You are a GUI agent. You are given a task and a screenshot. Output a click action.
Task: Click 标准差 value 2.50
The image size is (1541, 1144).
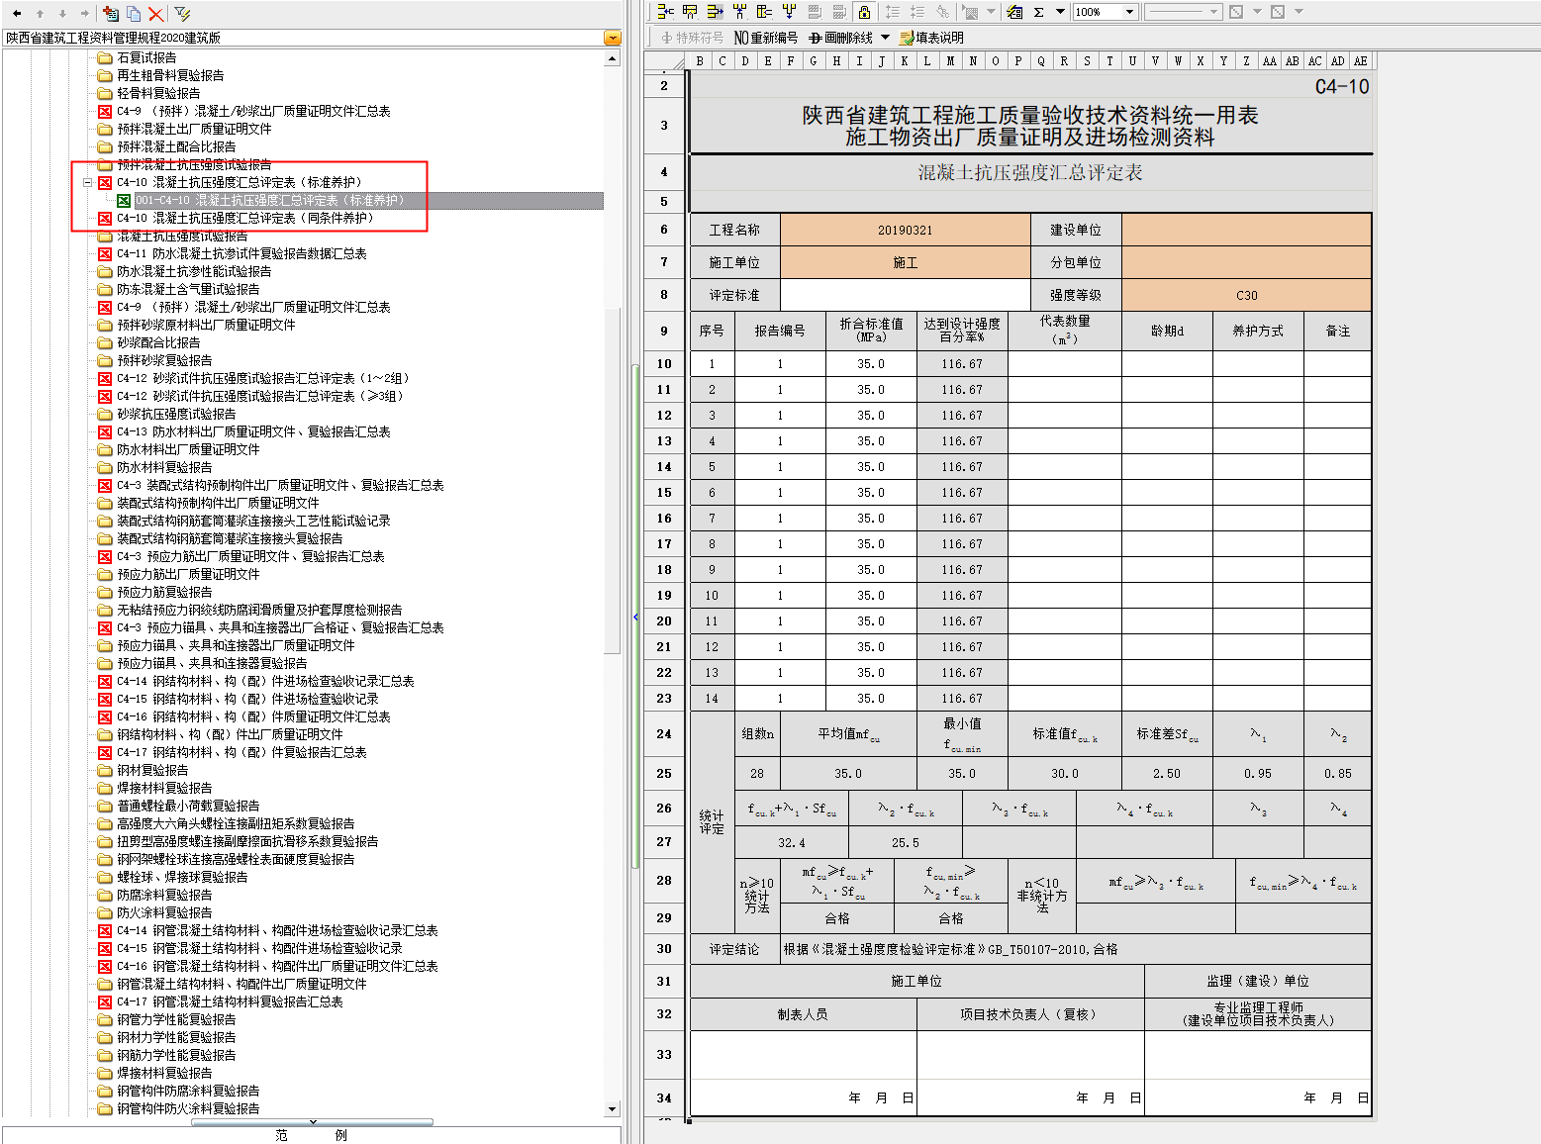pyautogui.click(x=1167, y=774)
